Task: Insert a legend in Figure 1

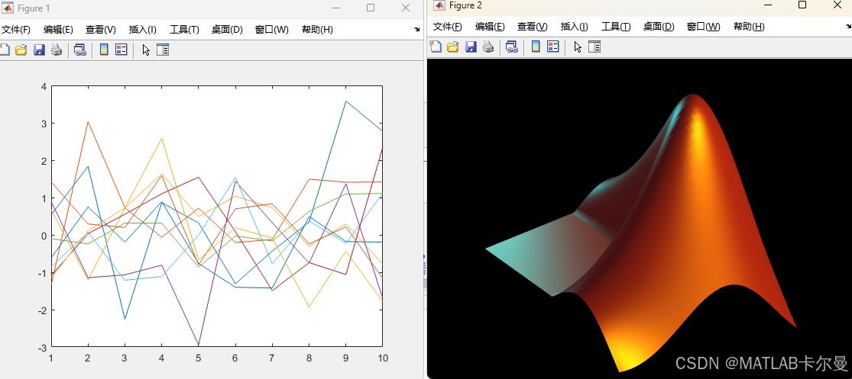Action: [121, 50]
